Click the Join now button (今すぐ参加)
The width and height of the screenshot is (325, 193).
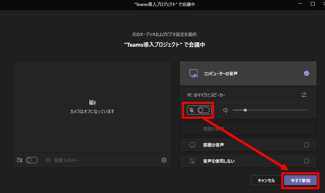pyautogui.click(x=300, y=181)
